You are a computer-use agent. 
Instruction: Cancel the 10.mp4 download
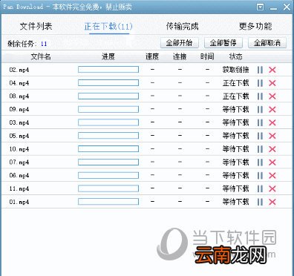pos(272,149)
